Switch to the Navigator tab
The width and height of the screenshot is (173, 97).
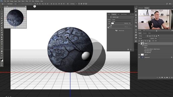(x=147, y=8)
